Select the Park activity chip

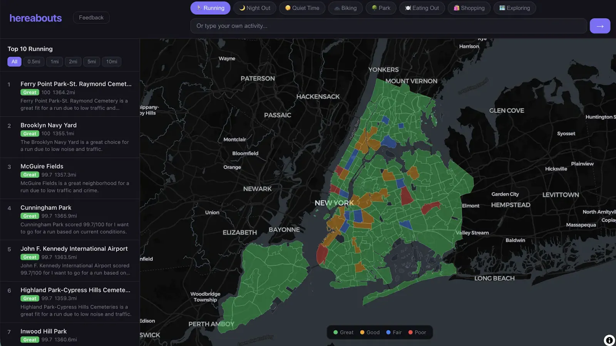(381, 8)
